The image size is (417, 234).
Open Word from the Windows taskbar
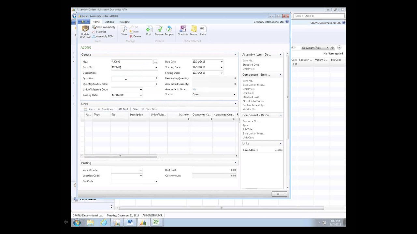[x=130, y=222]
